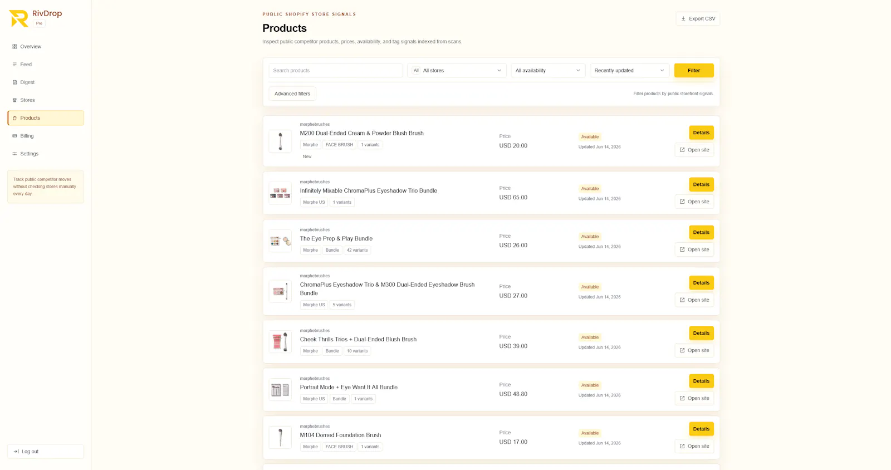Click the title Cheek Thrills Trios + Dual-Ended Blush Brush

[x=358, y=339]
